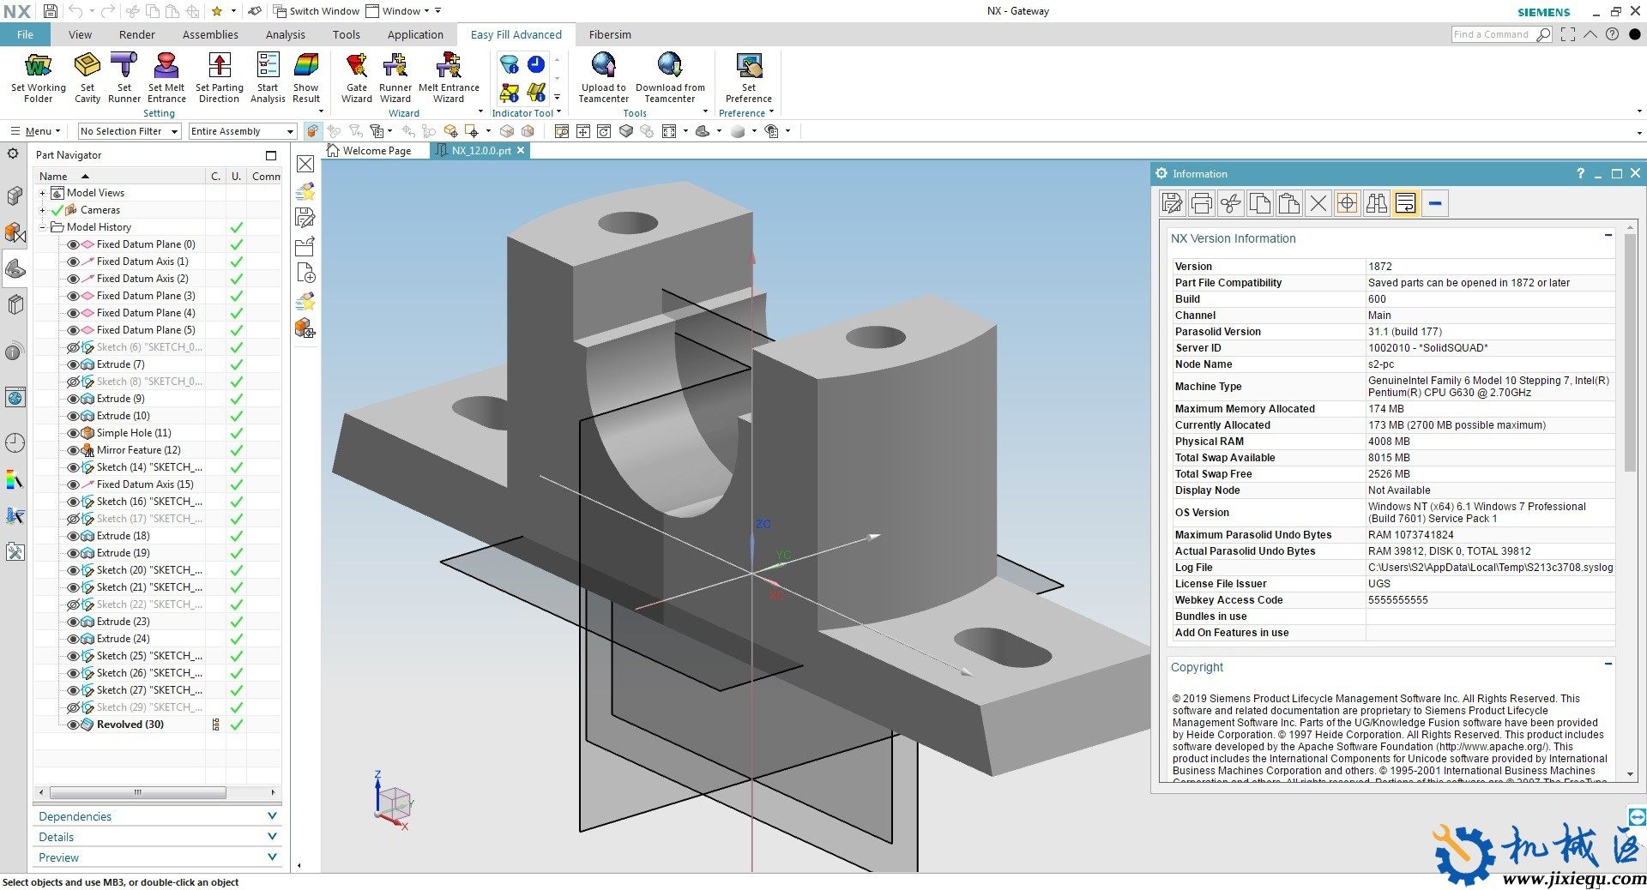Close the NX_12.0.0.prt document tab
Image resolution: width=1647 pixels, height=890 pixels.
pyautogui.click(x=520, y=150)
